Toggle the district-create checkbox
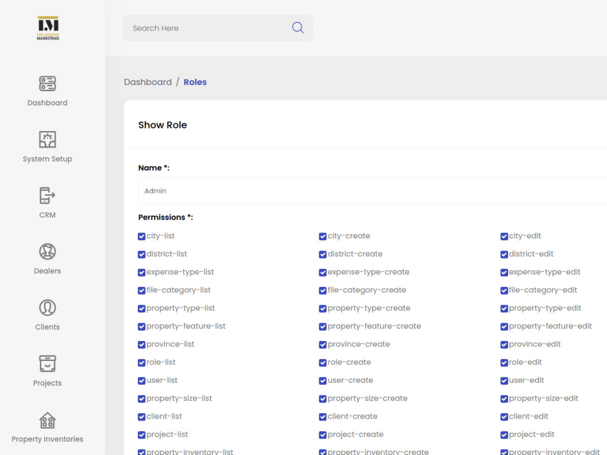The height and width of the screenshot is (455, 607). (323, 255)
